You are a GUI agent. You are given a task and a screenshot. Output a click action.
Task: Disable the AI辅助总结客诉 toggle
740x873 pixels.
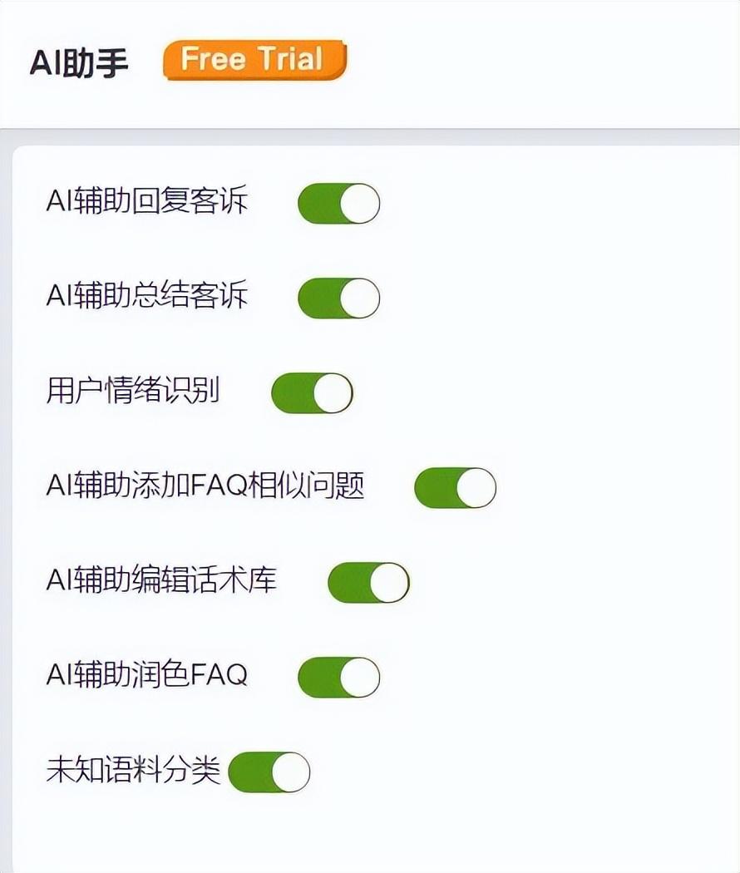click(338, 298)
